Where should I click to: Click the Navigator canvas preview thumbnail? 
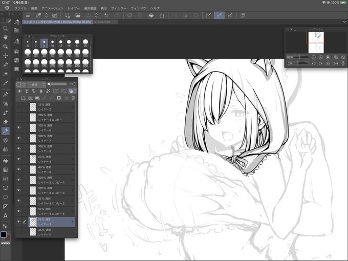click(x=316, y=42)
